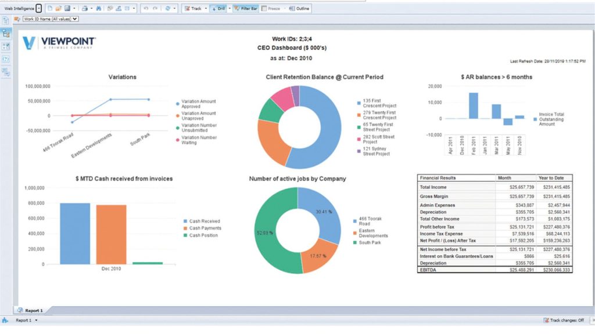Toggle Track changes in the toolbar

coord(193,8)
